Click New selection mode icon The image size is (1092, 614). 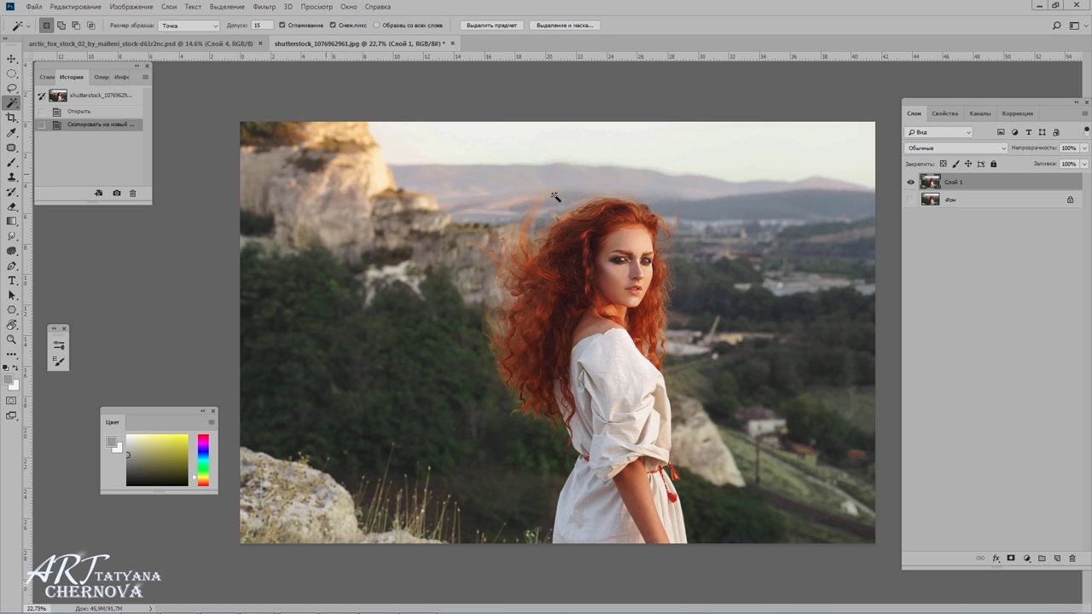(46, 26)
